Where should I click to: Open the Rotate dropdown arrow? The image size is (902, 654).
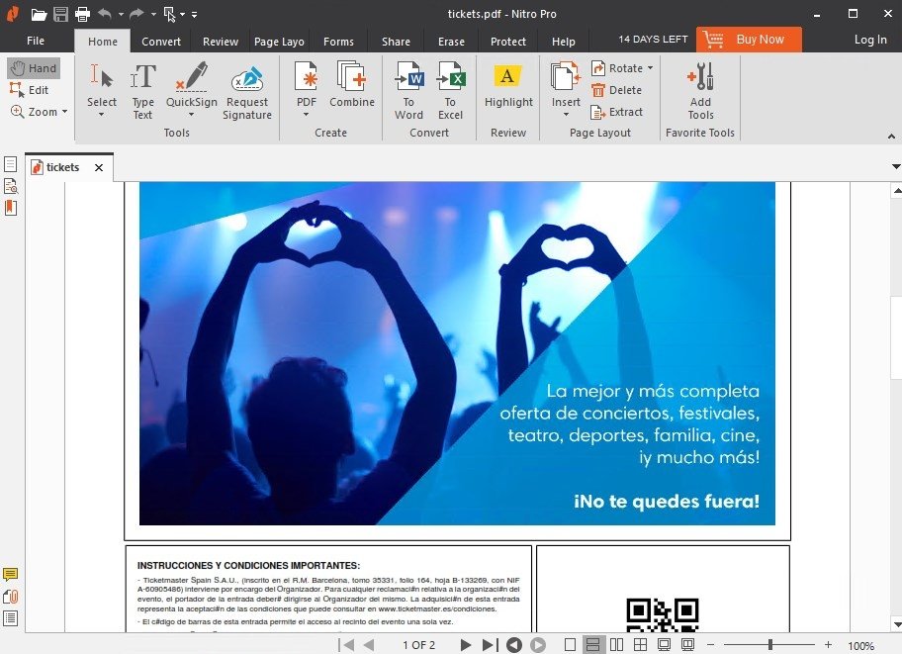click(x=650, y=68)
